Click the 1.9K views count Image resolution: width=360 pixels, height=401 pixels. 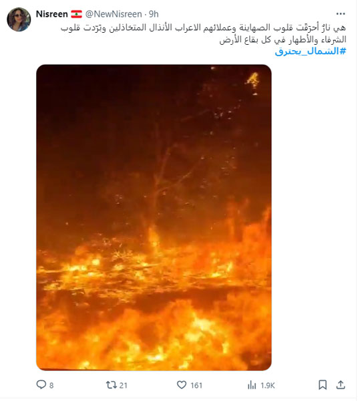tap(268, 386)
